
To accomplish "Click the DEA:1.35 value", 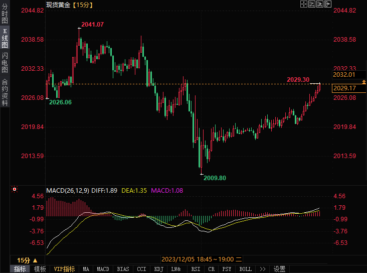I will click(x=134, y=191).
